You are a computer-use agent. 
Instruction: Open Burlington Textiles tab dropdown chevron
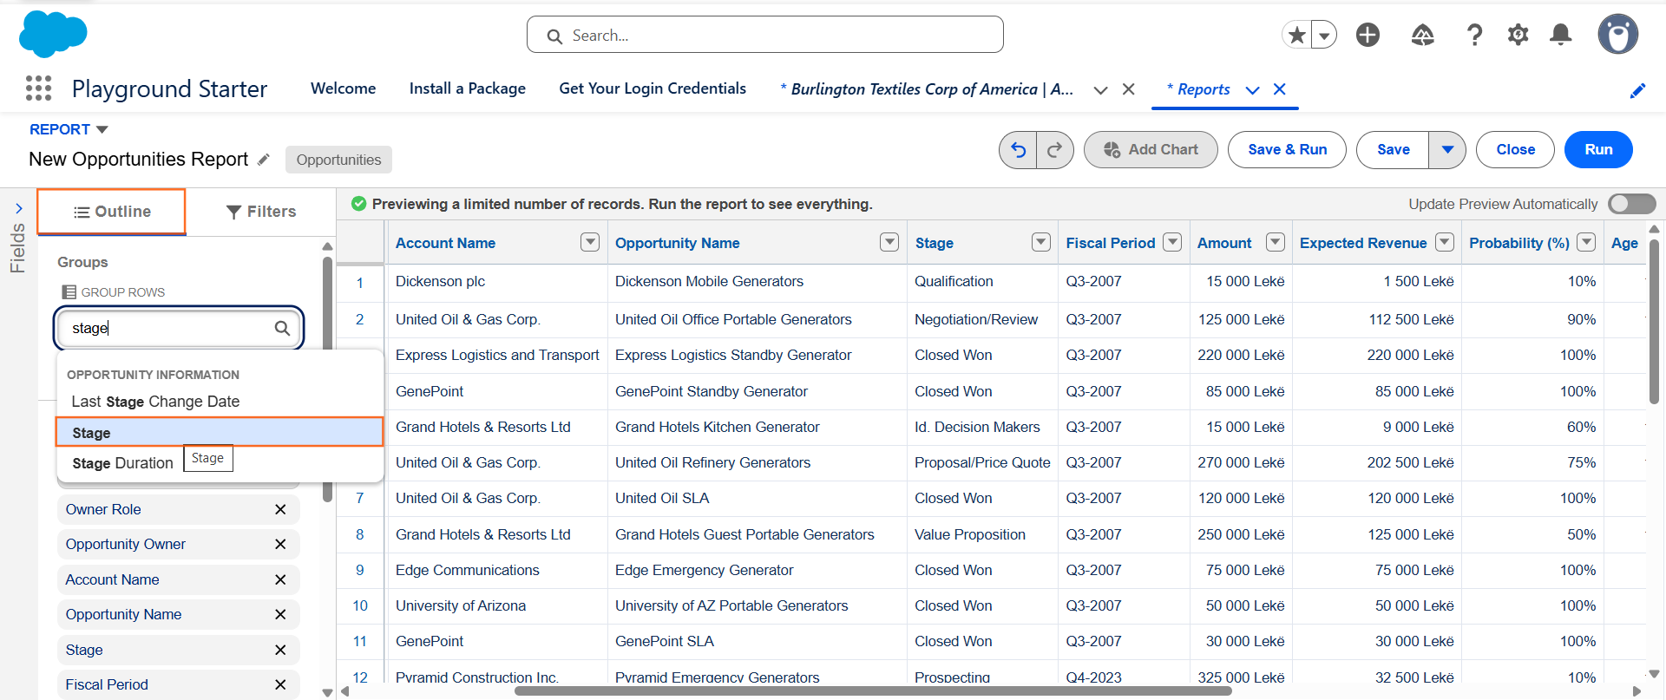click(x=1100, y=90)
